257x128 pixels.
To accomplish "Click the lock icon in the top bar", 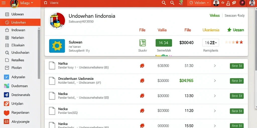I will tap(228, 3).
